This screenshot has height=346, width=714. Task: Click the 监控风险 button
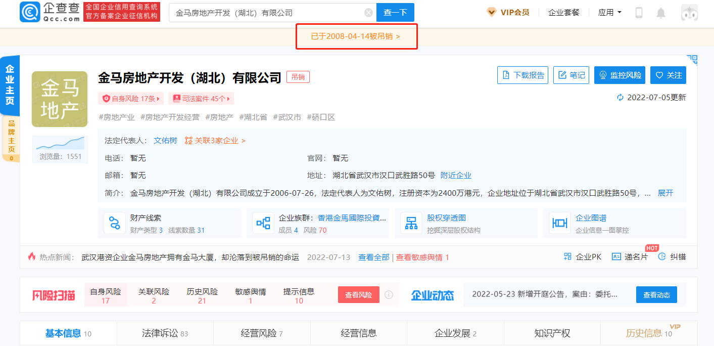pyautogui.click(x=620, y=75)
